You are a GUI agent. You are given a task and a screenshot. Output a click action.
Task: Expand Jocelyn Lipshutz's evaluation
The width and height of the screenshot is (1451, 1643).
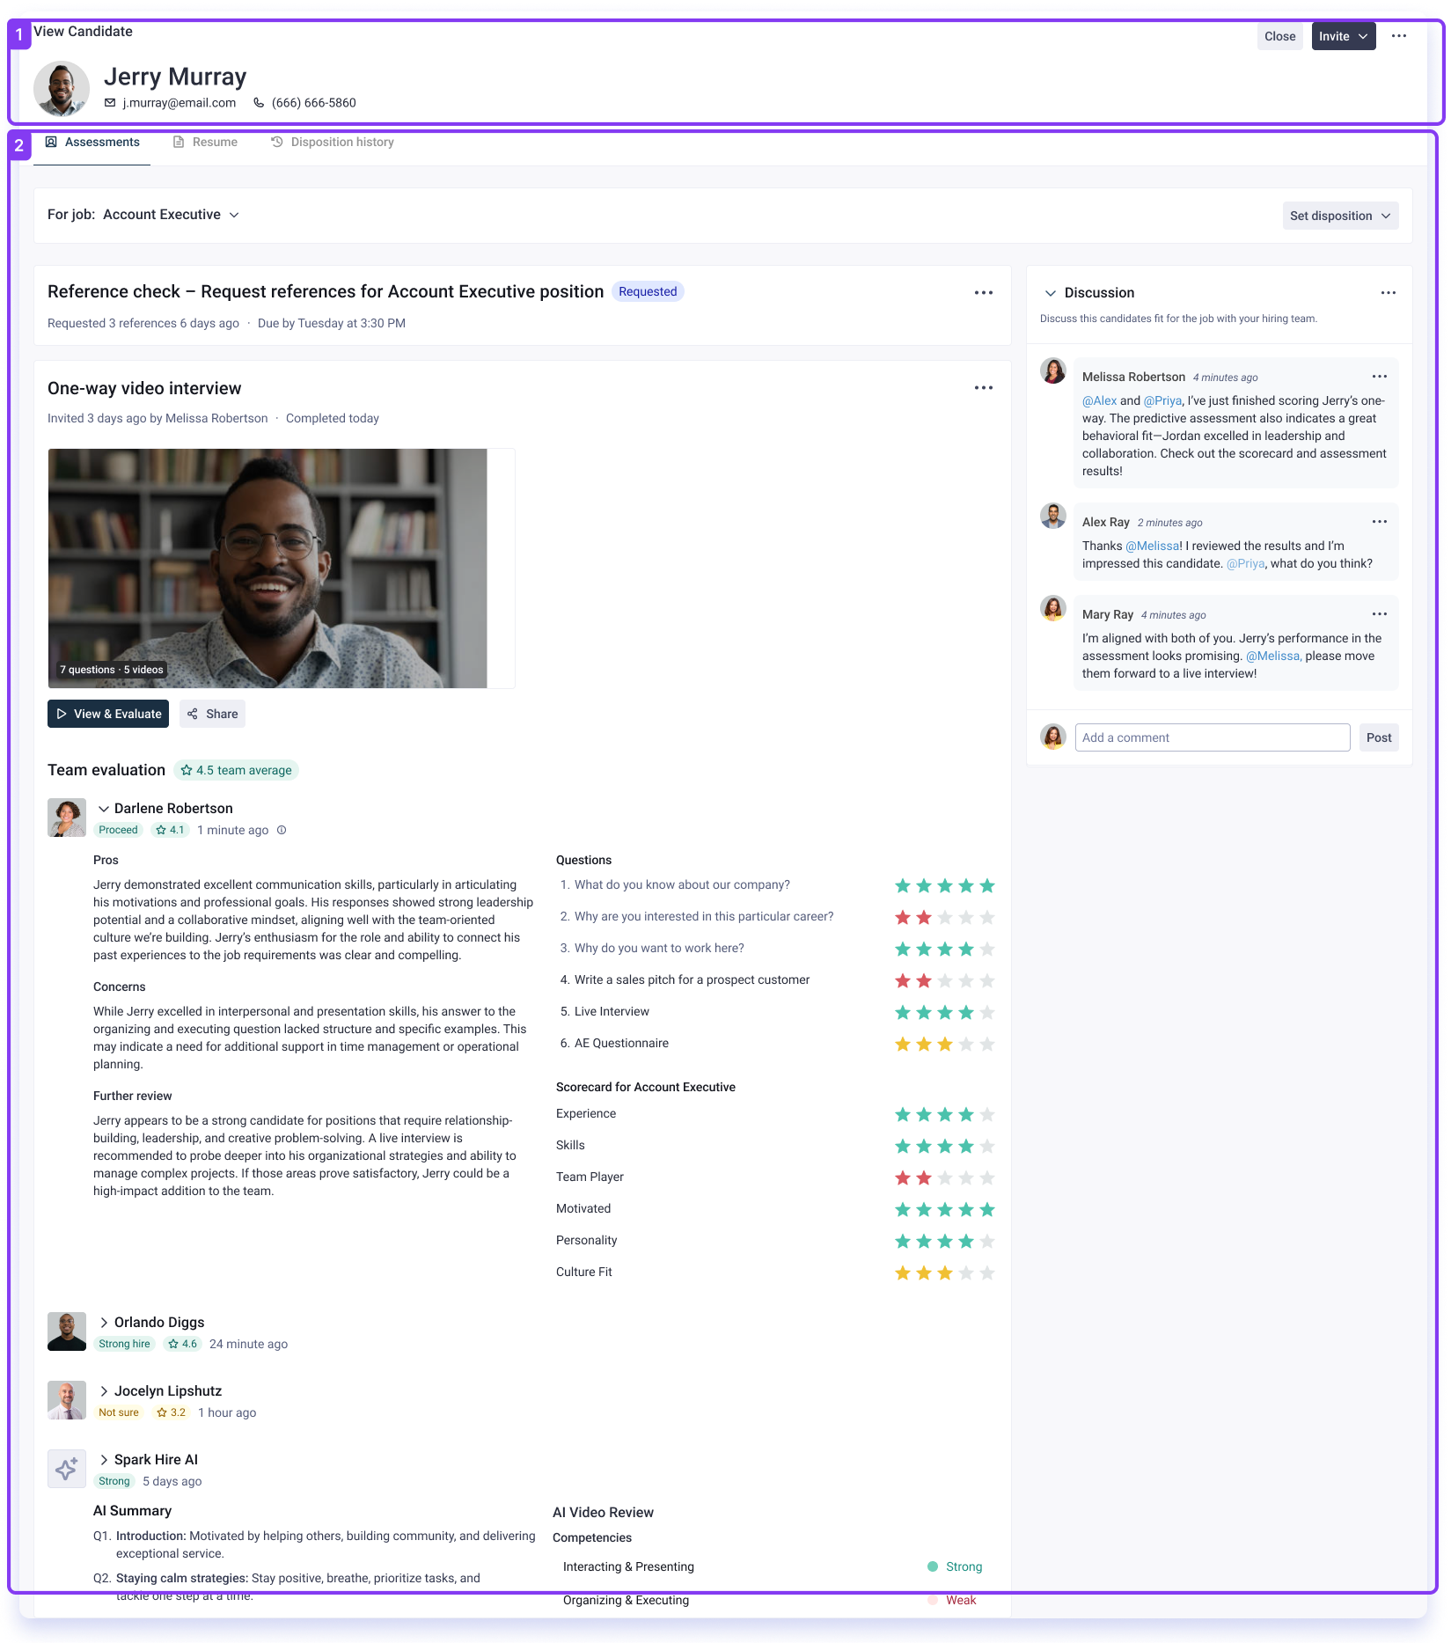point(104,1391)
